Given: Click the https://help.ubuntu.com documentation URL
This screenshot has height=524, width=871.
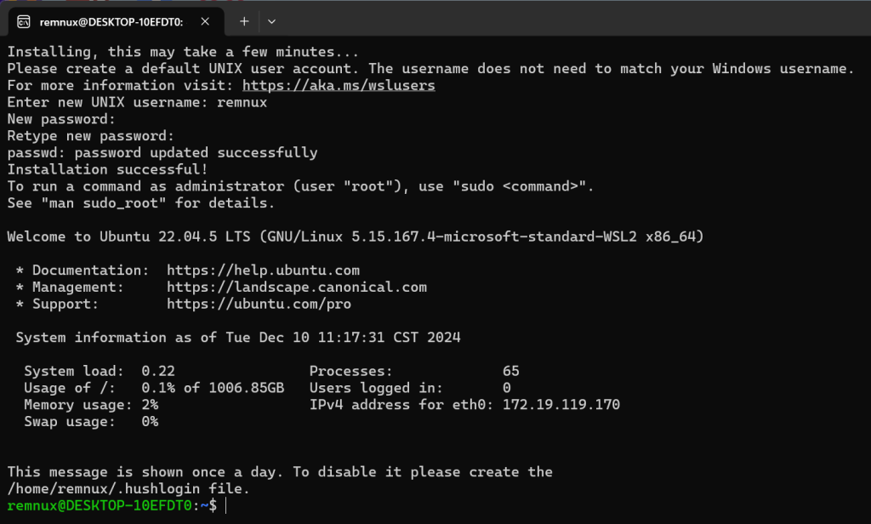Looking at the screenshot, I should 263,271.
